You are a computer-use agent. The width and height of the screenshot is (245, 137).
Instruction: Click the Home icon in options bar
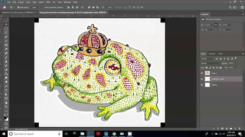(x=5, y=7)
